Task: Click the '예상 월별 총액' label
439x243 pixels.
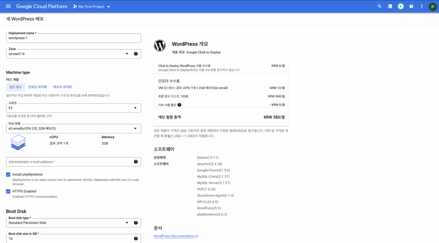Action: click(x=169, y=117)
